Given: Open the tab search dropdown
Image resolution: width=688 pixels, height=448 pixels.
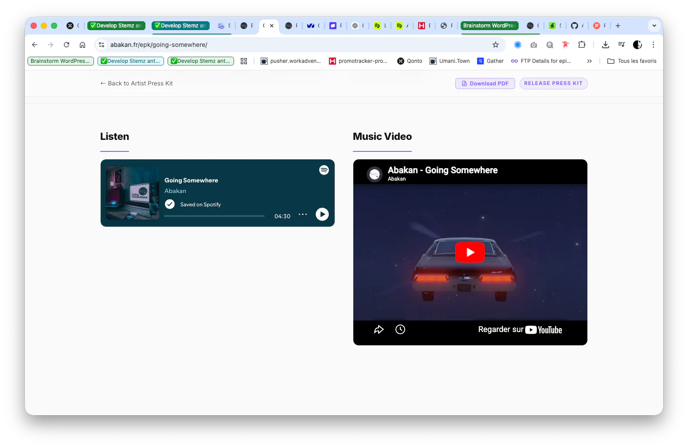Looking at the screenshot, I should pos(654,26).
